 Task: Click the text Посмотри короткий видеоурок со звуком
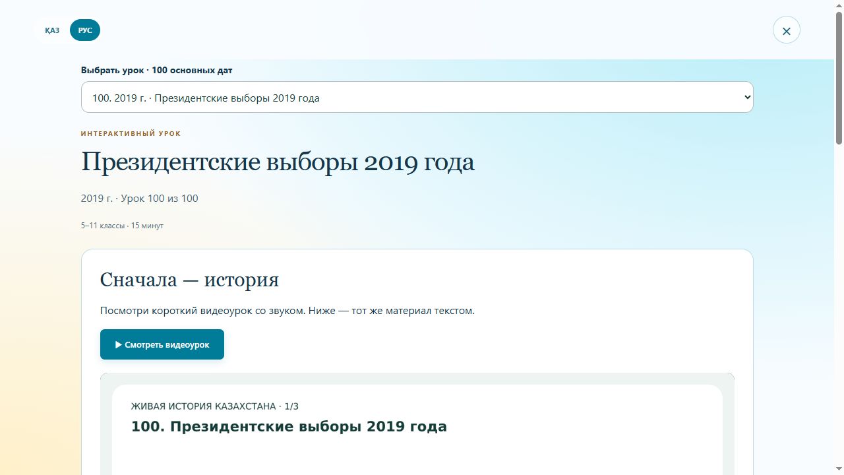(x=203, y=311)
